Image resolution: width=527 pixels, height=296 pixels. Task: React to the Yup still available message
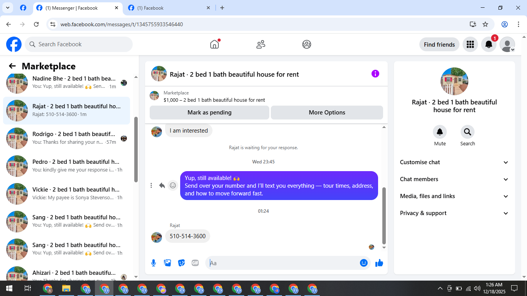coord(173,185)
